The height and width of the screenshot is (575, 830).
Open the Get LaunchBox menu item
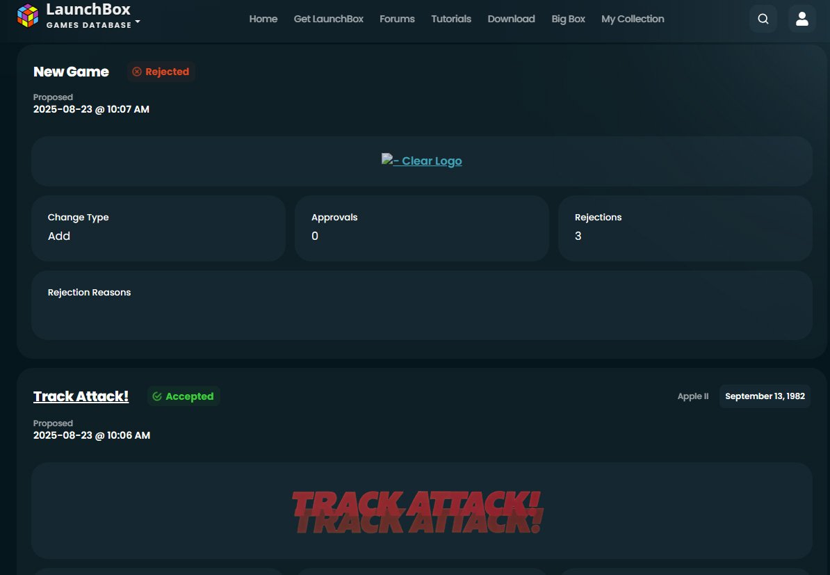[x=328, y=19]
